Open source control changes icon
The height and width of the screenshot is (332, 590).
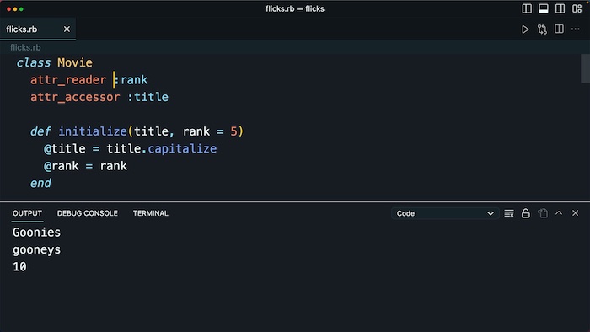point(542,29)
